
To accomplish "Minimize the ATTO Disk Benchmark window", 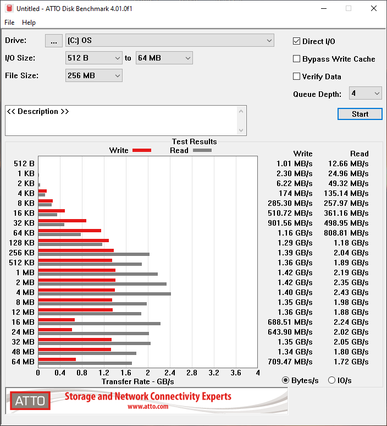I will click(x=324, y=8).
